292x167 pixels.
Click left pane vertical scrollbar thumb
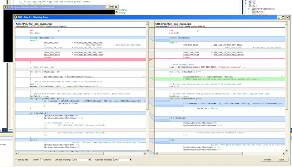147,67
